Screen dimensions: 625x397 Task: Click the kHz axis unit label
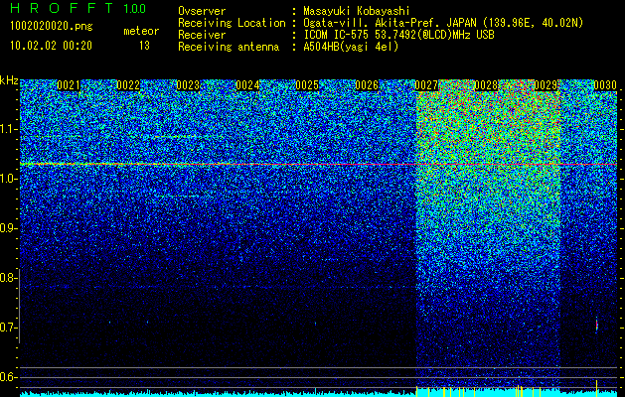[9, 80]
